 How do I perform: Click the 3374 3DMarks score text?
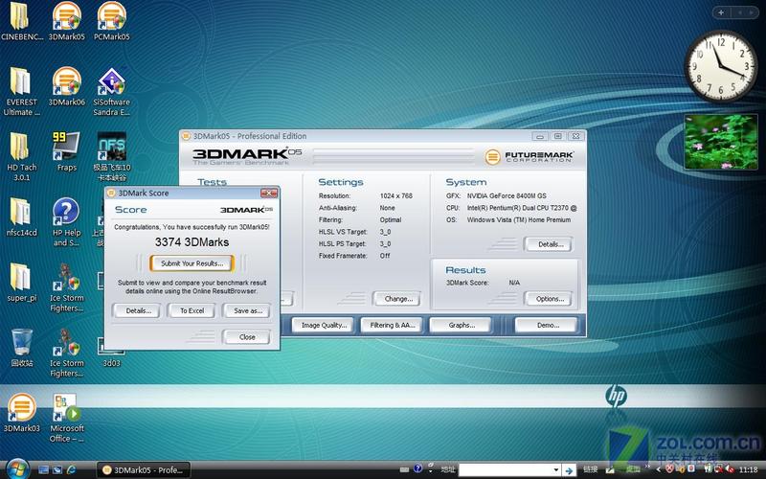click(x=192, y=242)
